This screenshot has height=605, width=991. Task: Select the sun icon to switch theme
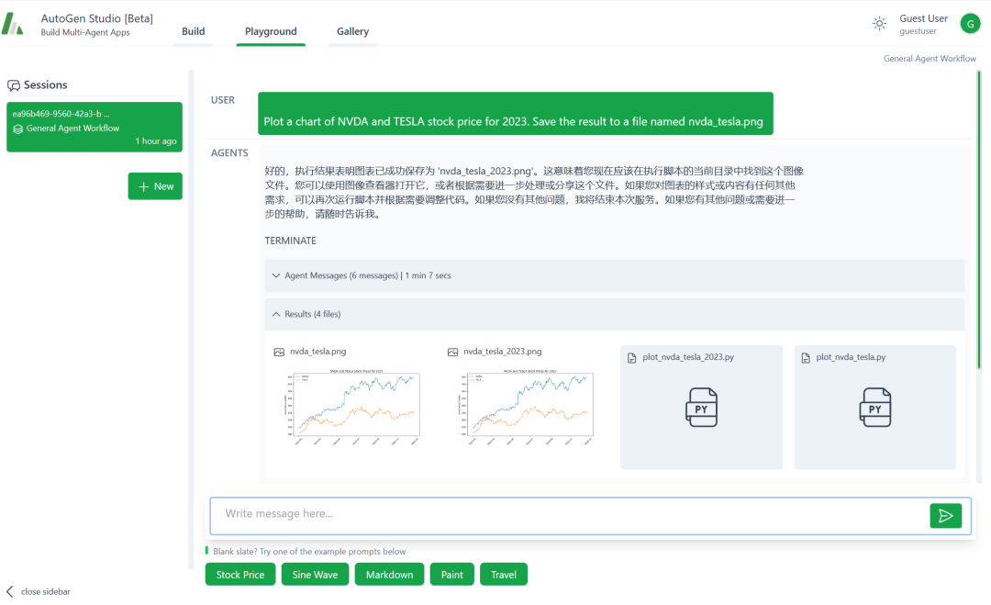[879, 23]
